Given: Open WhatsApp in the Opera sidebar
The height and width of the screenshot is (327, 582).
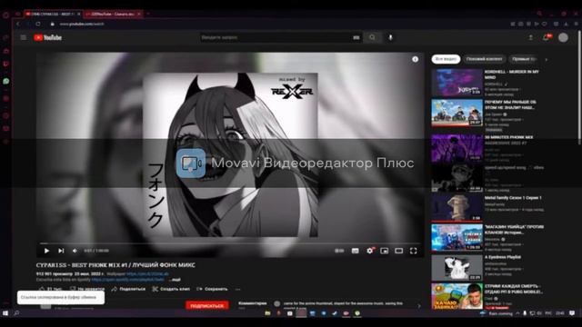Looking at the screenshot, I should coord(6,81).
